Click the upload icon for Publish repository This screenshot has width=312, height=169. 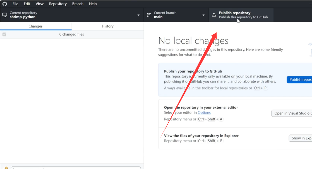pos(214,15)
